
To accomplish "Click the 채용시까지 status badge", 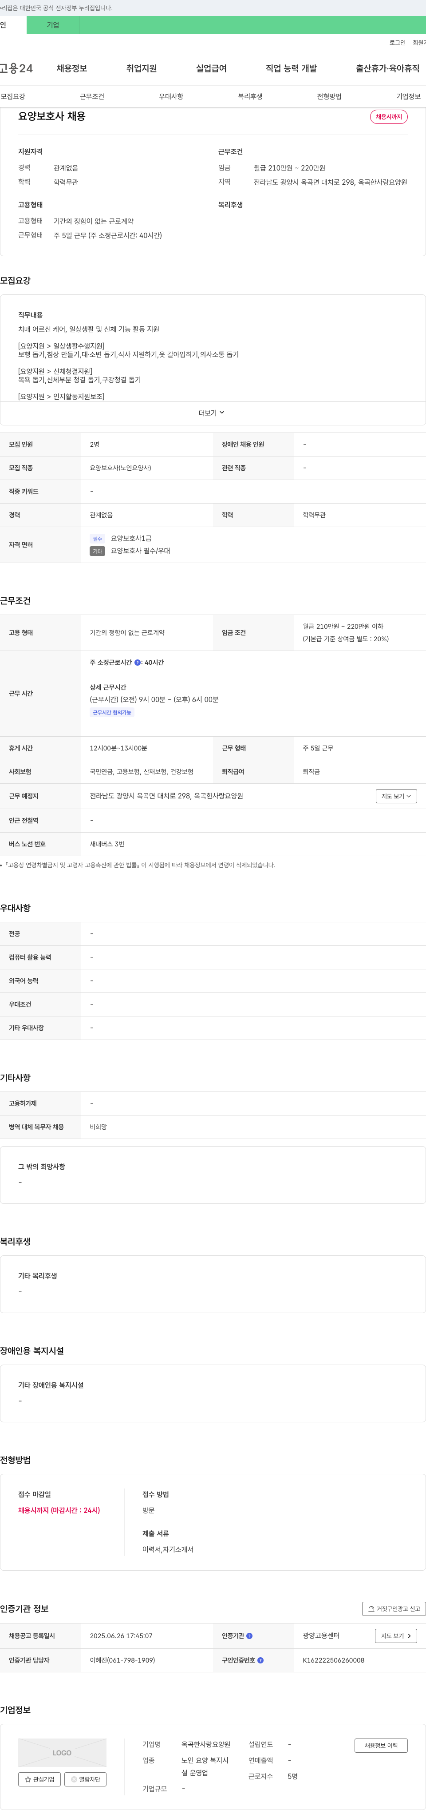I will [389, 117].
